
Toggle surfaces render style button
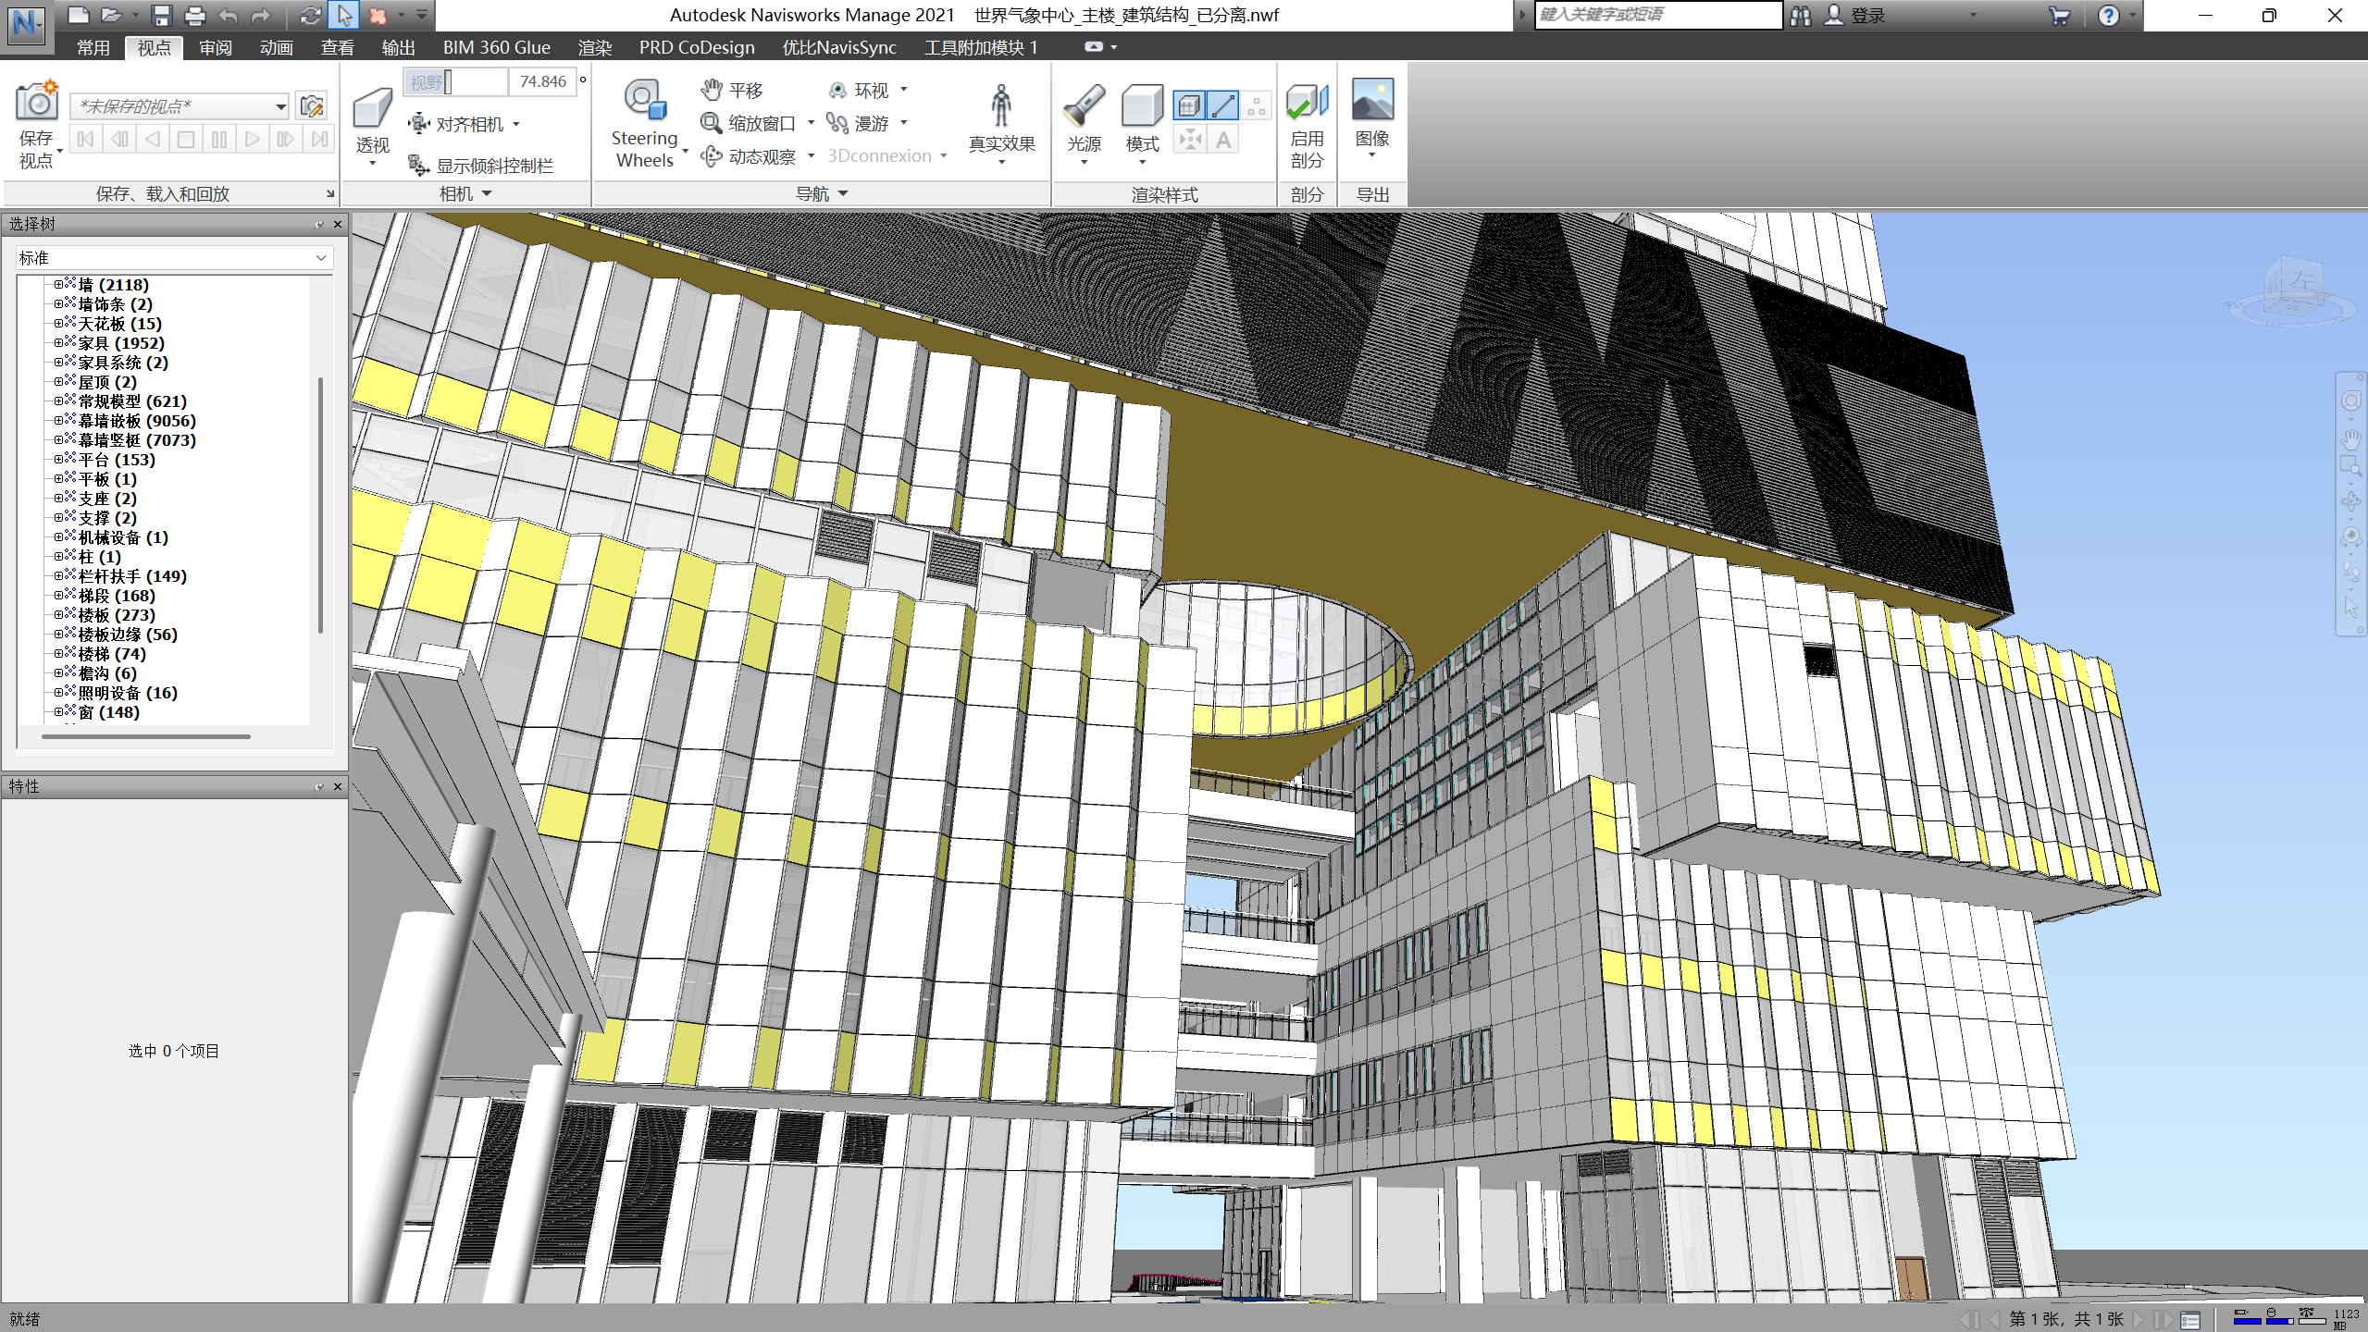click(x=1189, y=105)
